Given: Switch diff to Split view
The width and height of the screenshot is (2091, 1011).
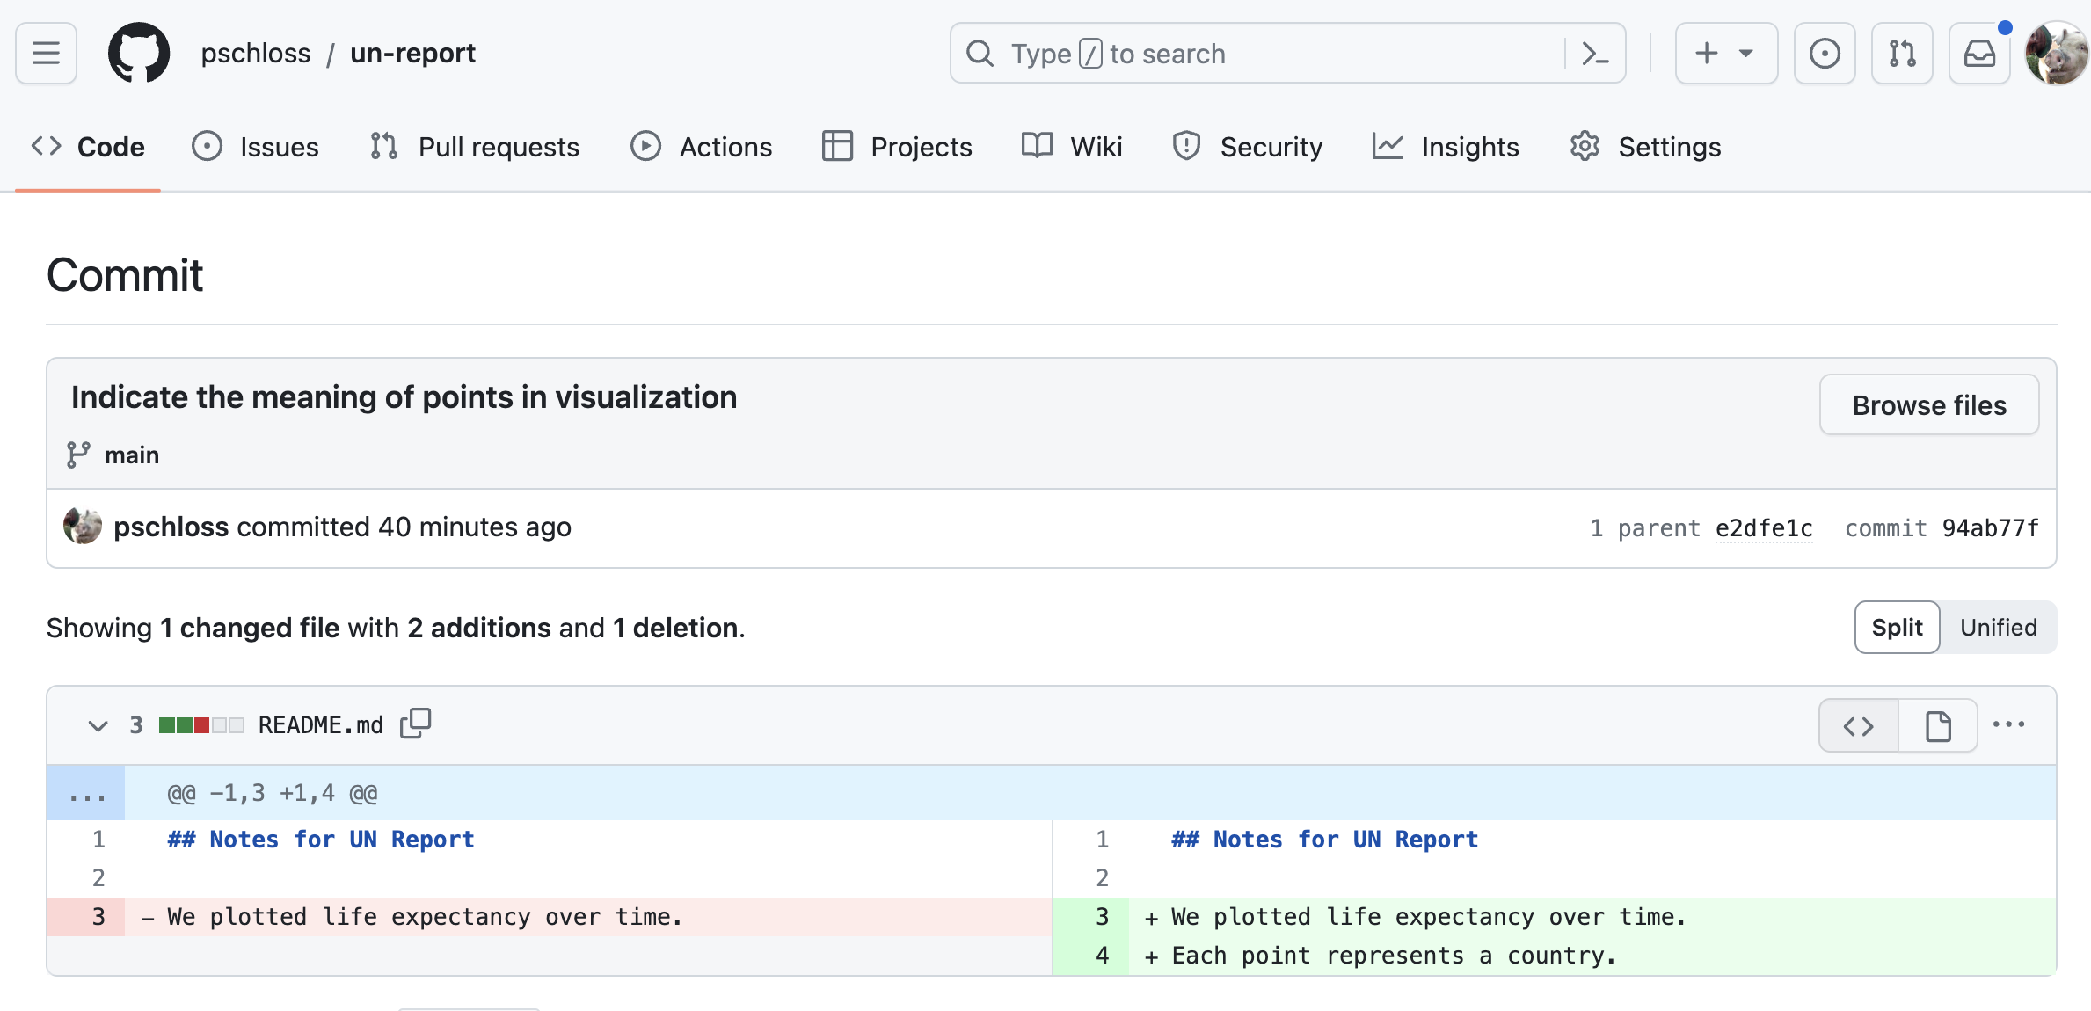Looking at the screenshot, I should point(1897,628).
